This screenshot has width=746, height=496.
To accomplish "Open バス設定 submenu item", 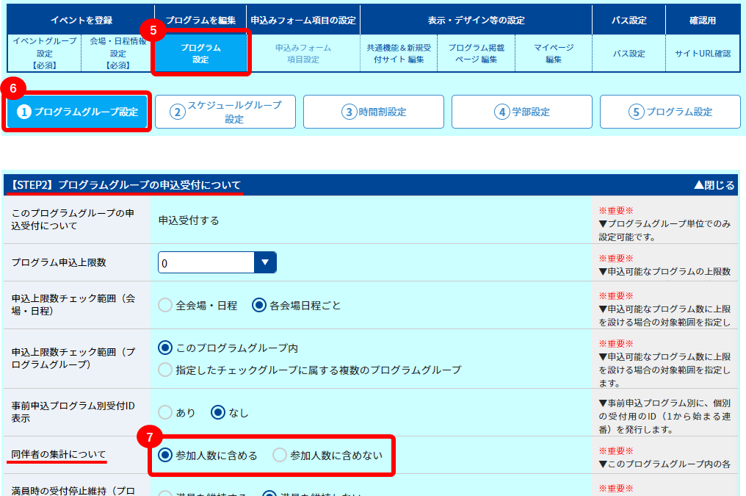I will 629,54.
